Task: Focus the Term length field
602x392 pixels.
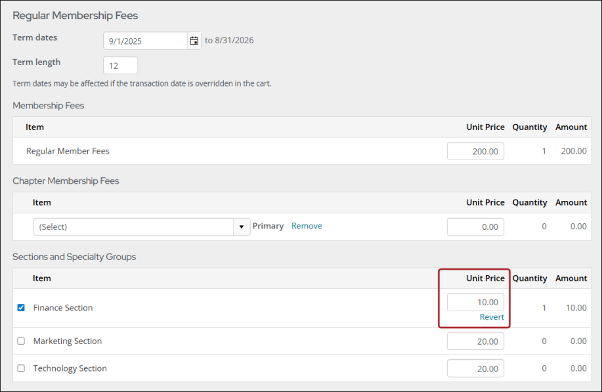Action: pos(121,66)
